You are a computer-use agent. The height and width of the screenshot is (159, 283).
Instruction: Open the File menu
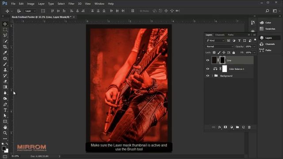[x=13, y=4]
